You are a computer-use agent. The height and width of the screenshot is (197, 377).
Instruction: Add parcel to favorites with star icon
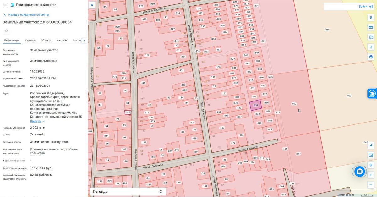point(6,31)
